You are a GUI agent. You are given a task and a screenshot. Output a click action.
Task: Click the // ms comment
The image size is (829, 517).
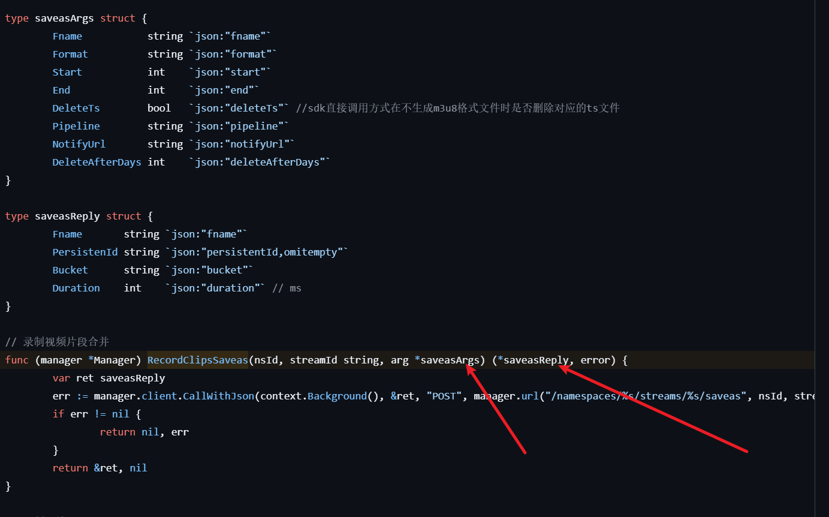click(287, 288)
